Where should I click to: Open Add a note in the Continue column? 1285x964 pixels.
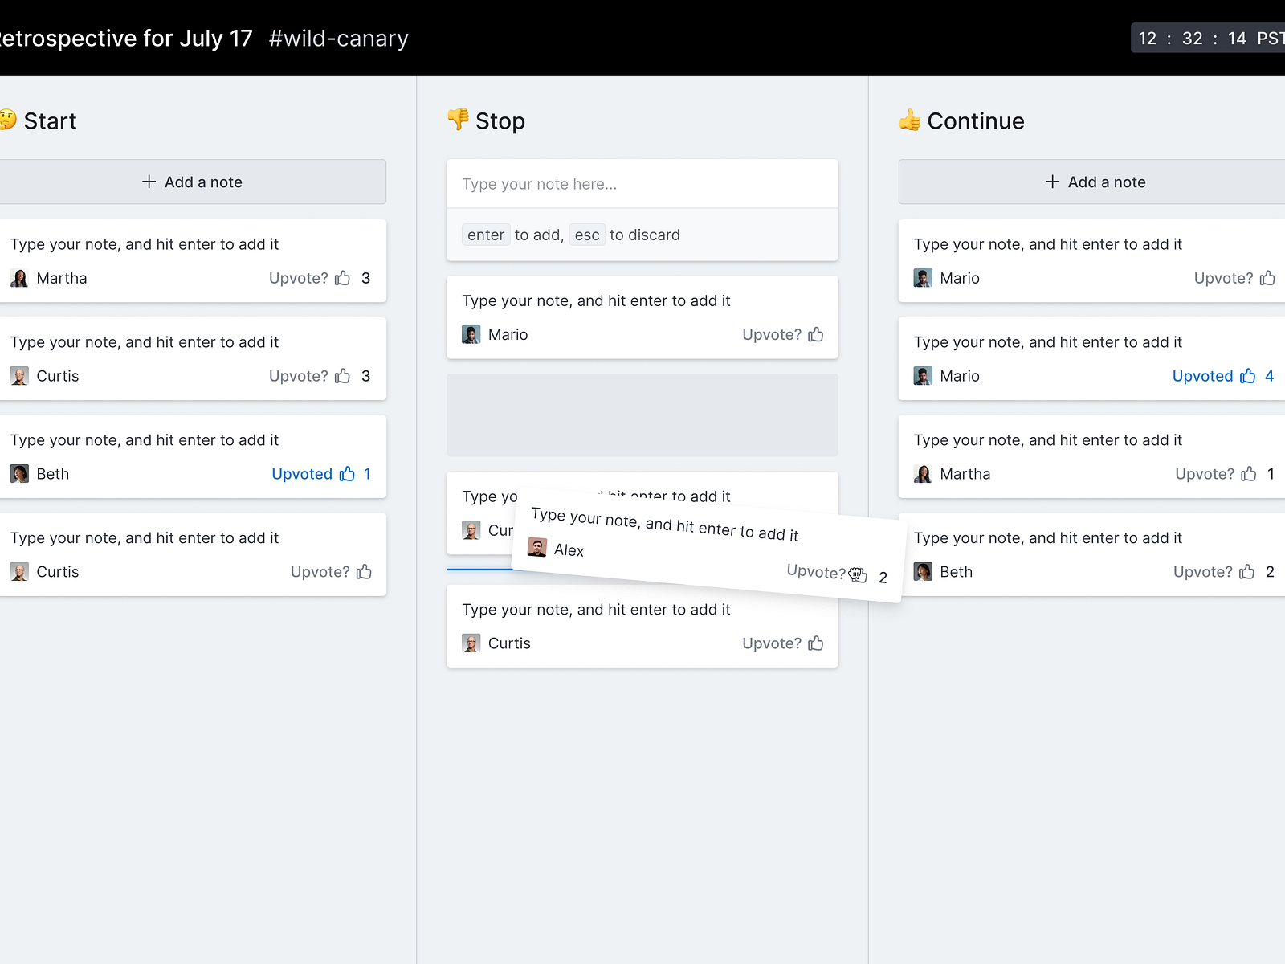tap(1096, 182)
